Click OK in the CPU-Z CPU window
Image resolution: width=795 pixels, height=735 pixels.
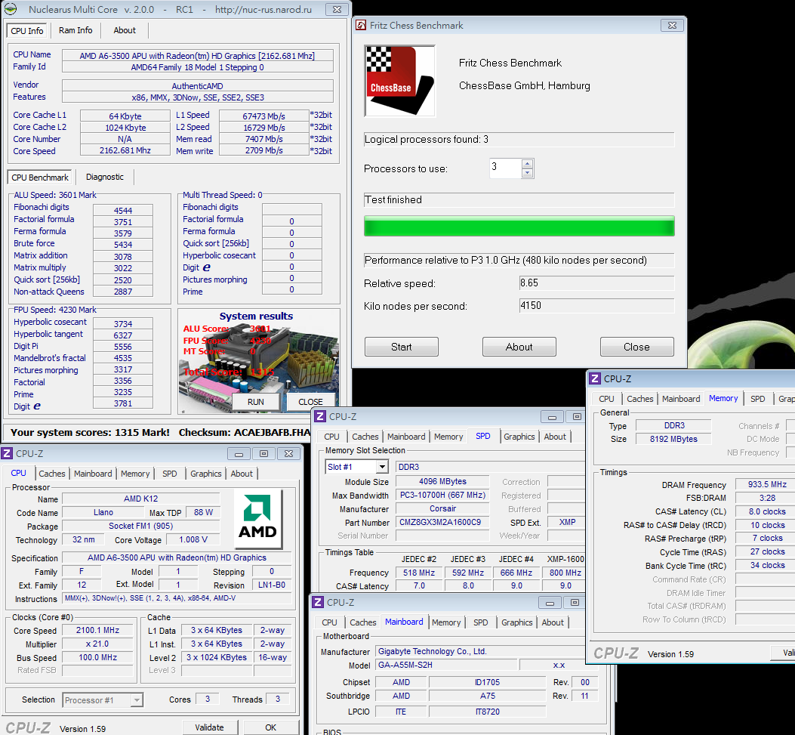(271, 727)
